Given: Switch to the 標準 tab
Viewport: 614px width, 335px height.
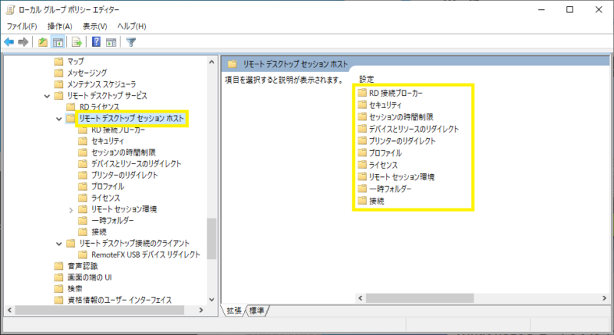Looking at the screenshot, I should pos(257,310).
